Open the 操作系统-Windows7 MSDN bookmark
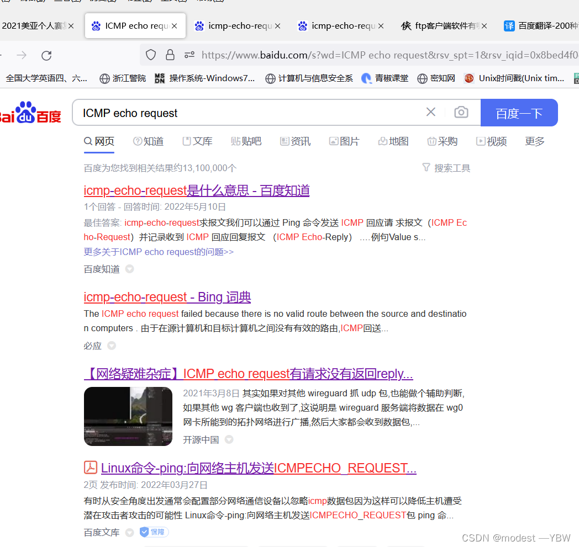This screenshot has height=547, width=579. (x=205, y=78)
